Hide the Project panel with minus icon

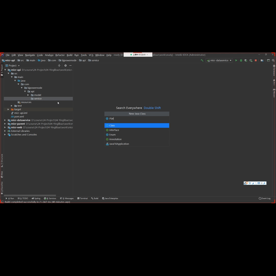[x=71, y=65]
